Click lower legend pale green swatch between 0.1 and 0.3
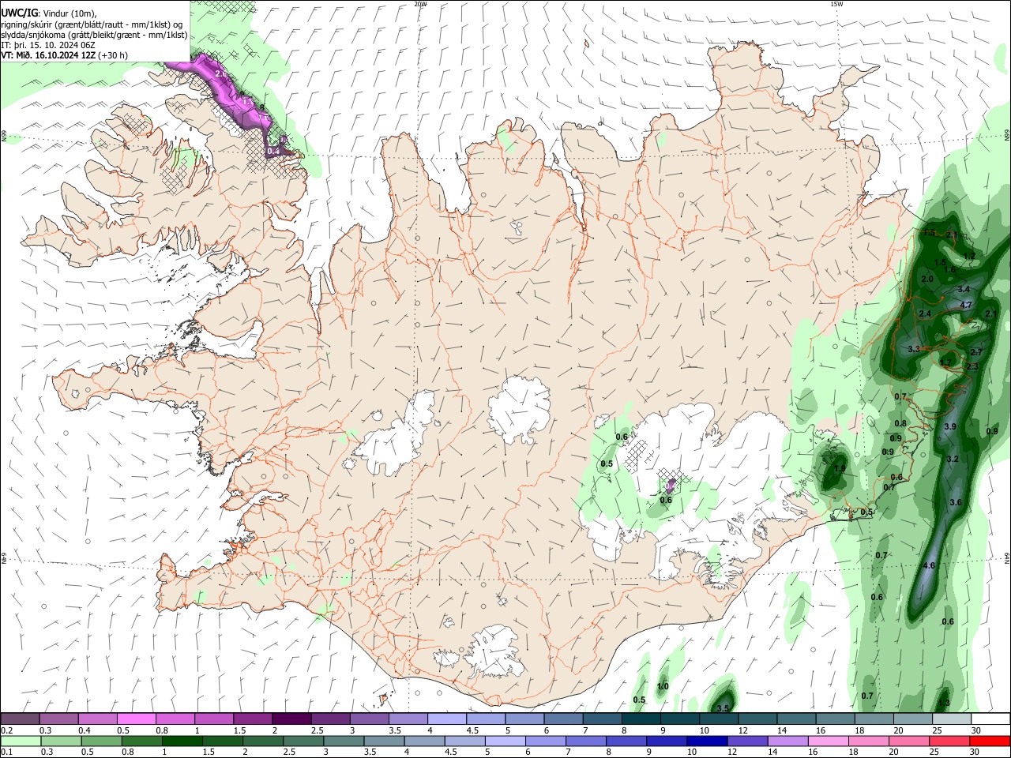Image resolution: width=1011 pixels, height=758 pixels. coord(21,741)
